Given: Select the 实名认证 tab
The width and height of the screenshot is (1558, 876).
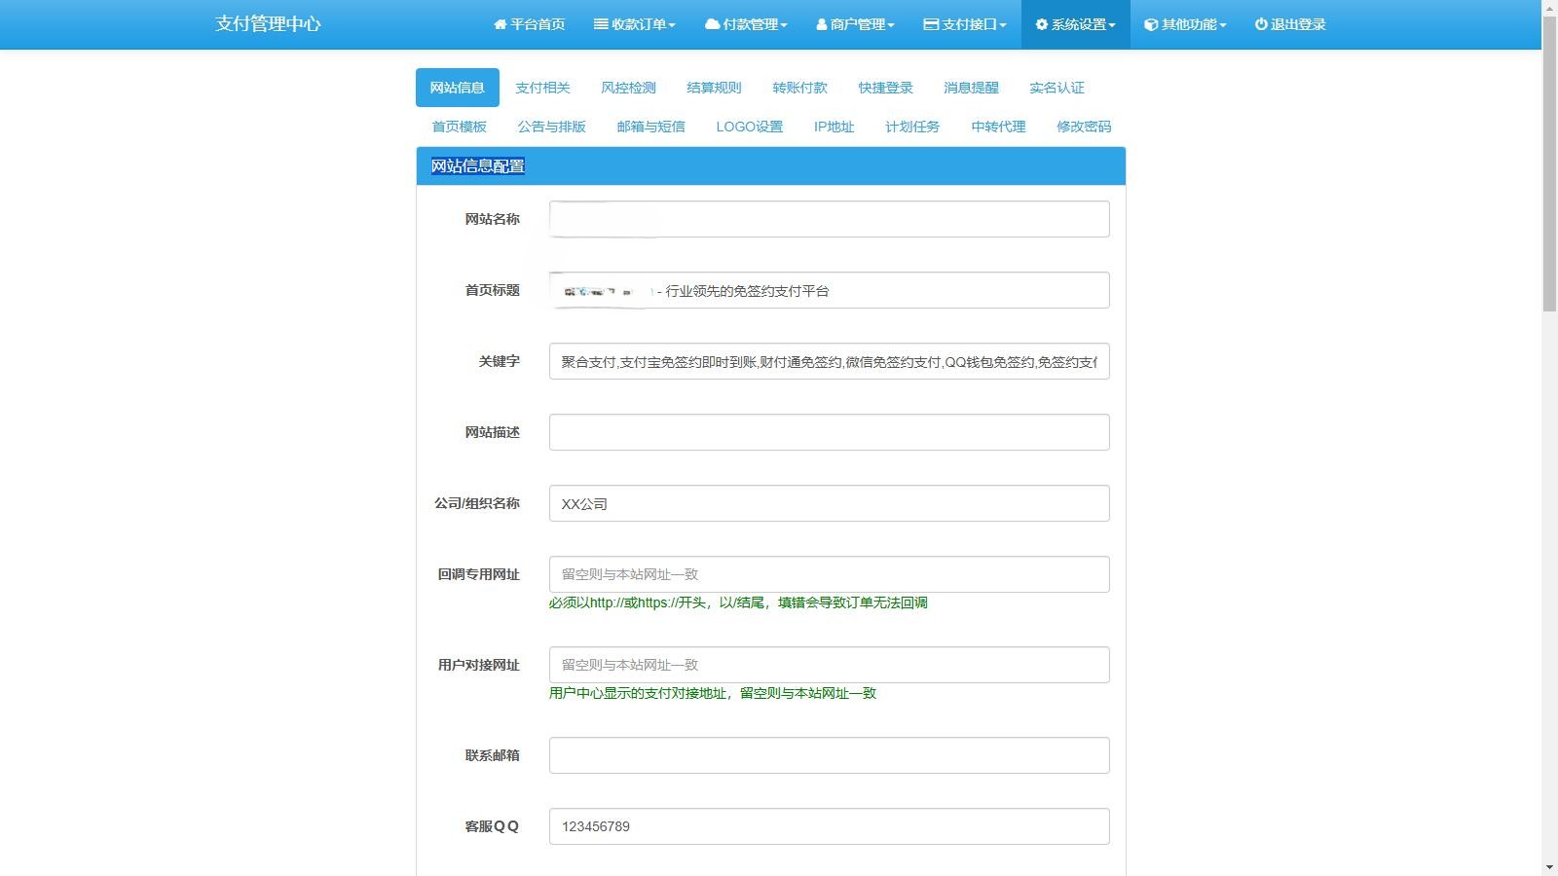Looking at the screenshot, I should pos(1057,88).
